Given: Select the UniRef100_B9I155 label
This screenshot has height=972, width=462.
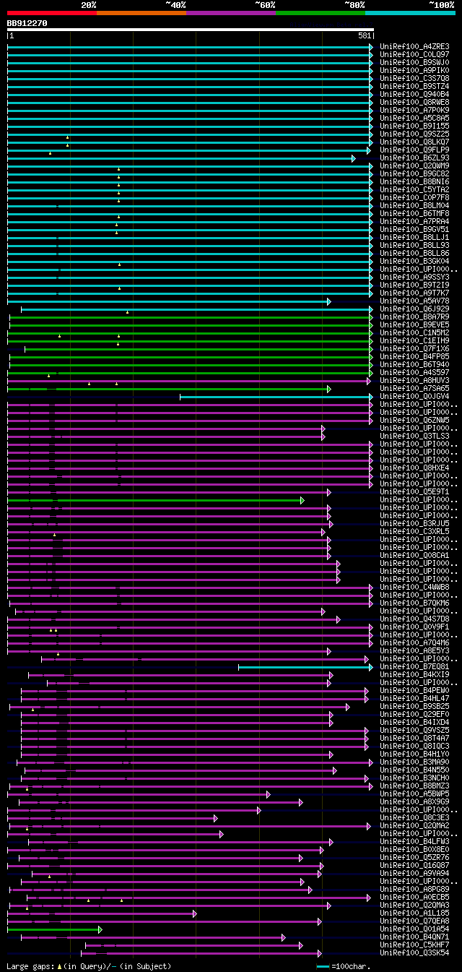Looking at the screenshot, I should pyautogui.click(x=414, y=126).
